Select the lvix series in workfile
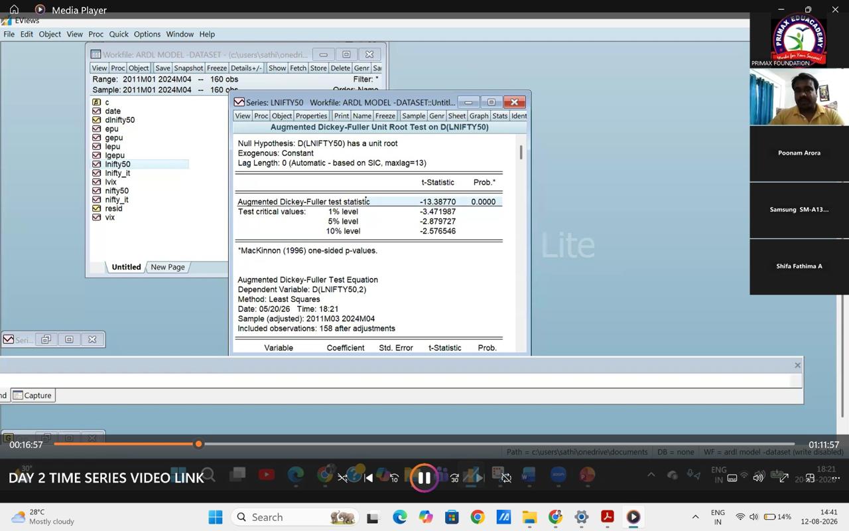The height and width of the screenshot is (531, 849). 110,182
